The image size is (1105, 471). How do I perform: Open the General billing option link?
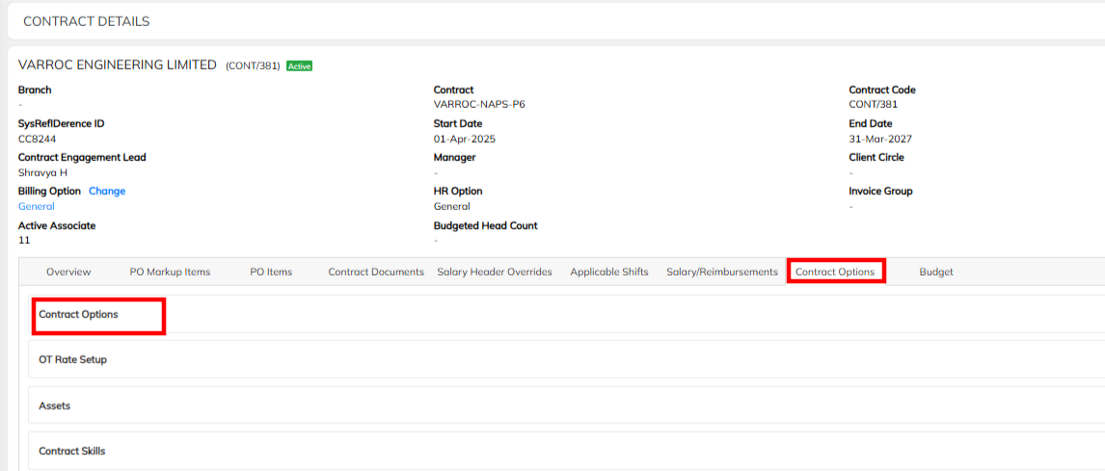point(37,206)
